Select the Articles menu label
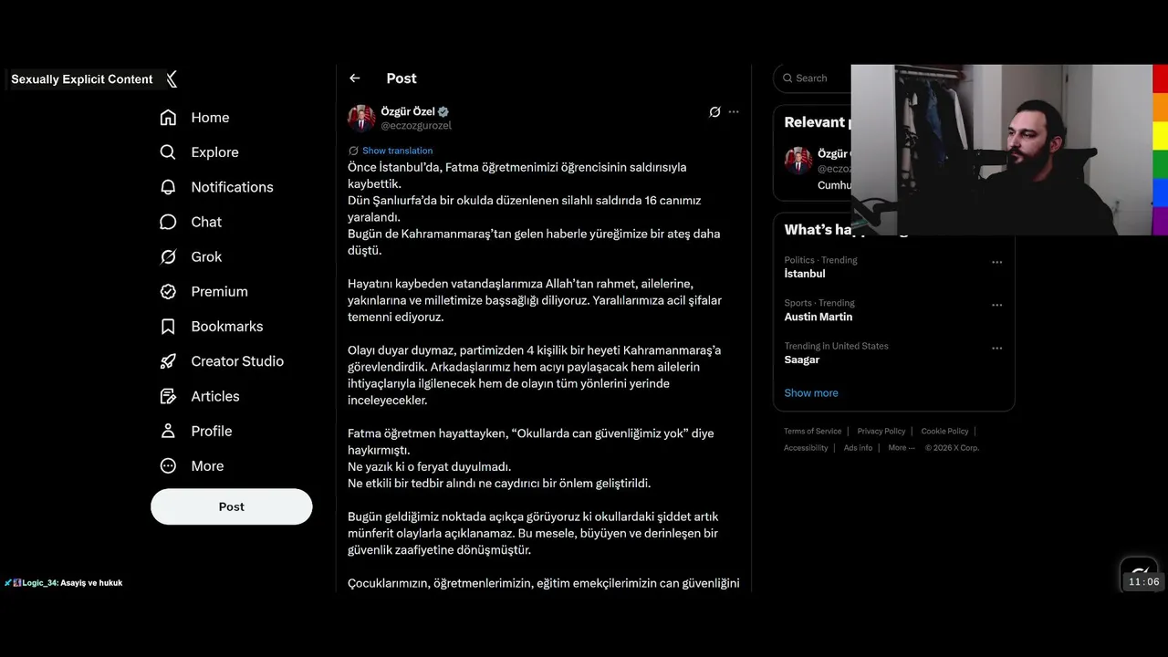Viewport: 1168px width, 657px height. click(x=215, y=396)
